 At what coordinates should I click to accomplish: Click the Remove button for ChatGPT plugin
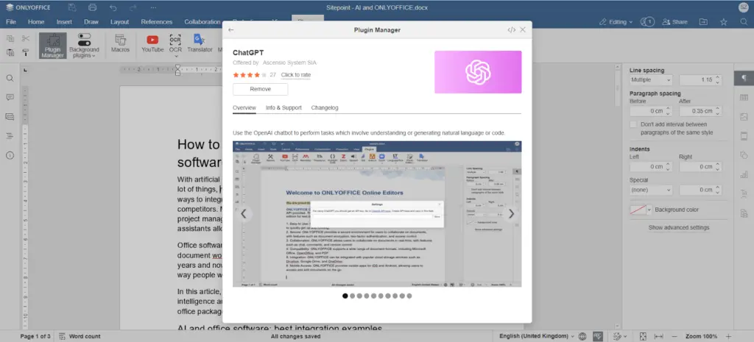tap(260, 89)
